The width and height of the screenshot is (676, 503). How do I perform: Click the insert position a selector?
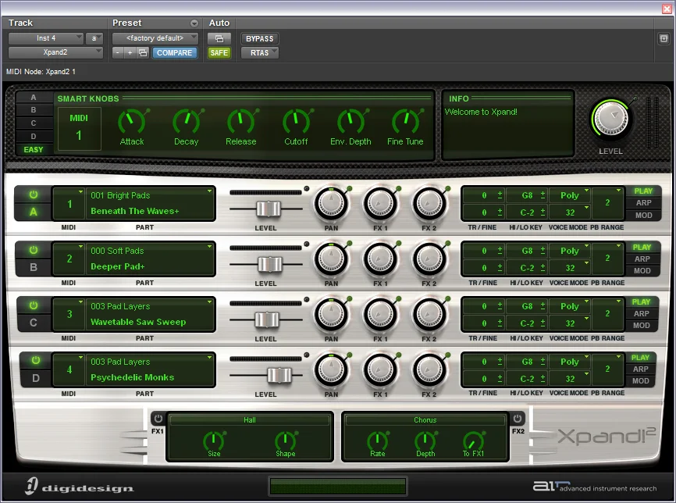click(94, 38)
